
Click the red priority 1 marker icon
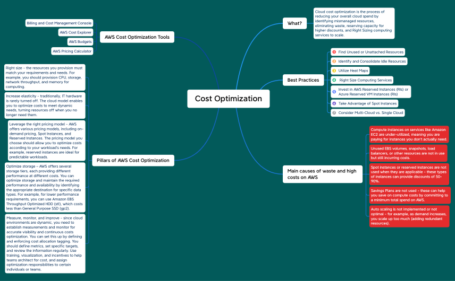[x=334, y=52]
